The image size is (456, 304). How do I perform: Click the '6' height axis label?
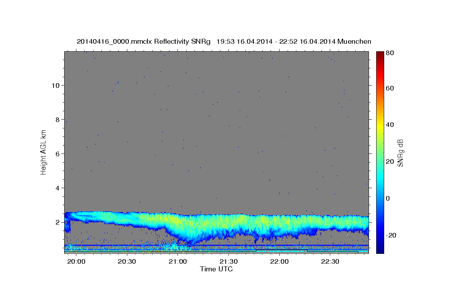coord(57,154)
